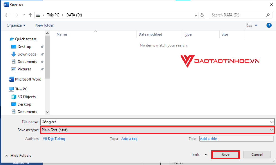Click the pin icon beside Pictures
Image resolution: width=276 pixels, height=165 pixels.
(42, 69)
